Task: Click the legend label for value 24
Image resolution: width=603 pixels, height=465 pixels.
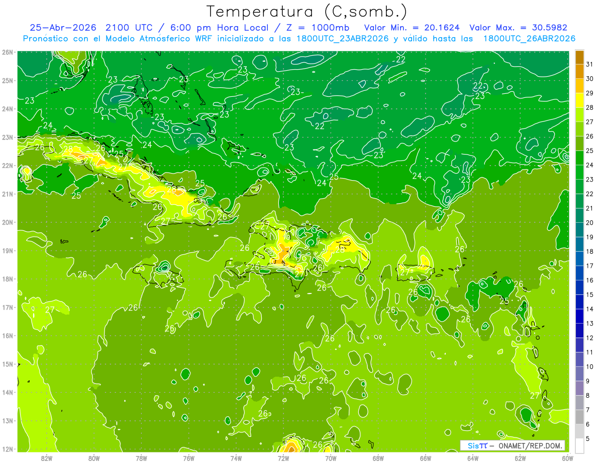Action: 590,165
